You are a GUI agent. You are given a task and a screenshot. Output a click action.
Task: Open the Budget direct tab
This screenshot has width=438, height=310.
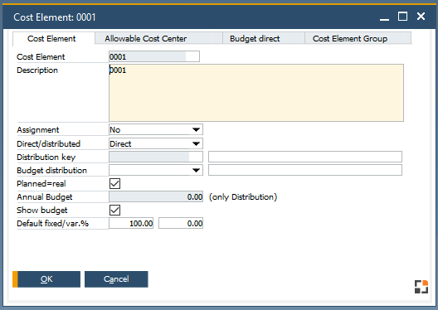pos(264,38)
